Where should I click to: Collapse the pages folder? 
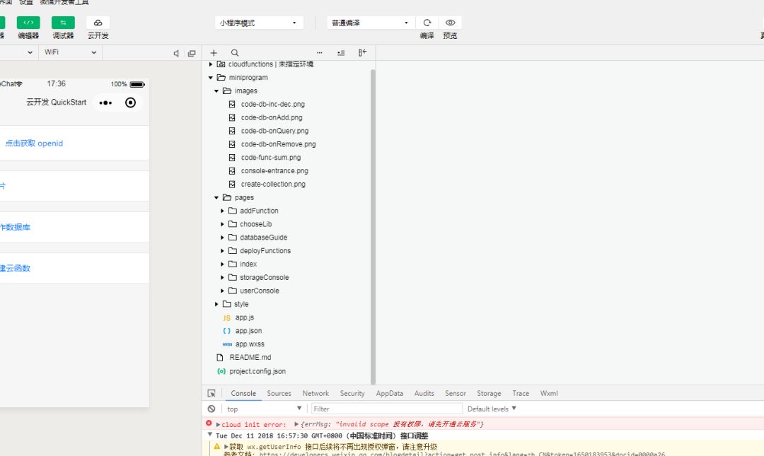[216, 198]
